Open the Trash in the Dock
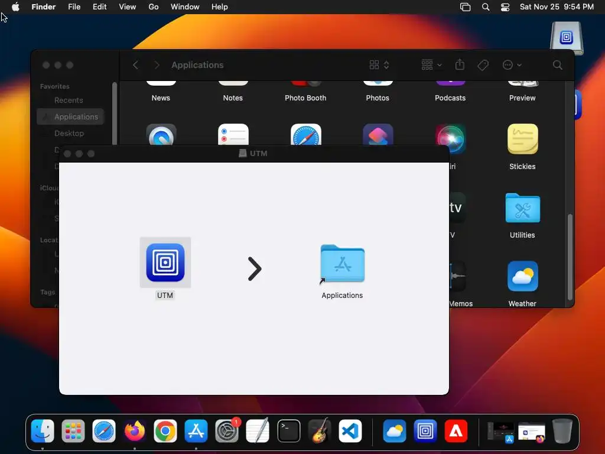 pyautogui.click(x=562, y=431)
